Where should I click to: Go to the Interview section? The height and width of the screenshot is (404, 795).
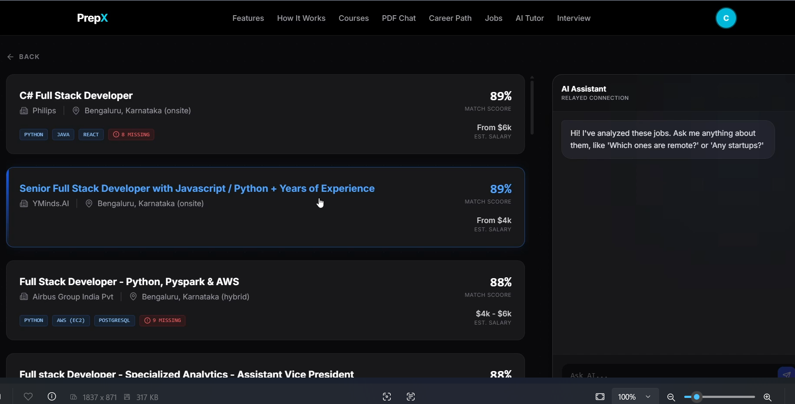tap(574, 18)
